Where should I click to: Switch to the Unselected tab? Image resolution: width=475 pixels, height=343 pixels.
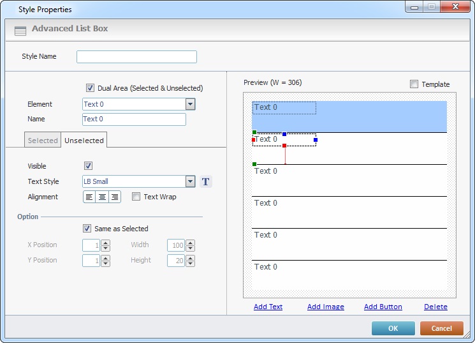pos(84,141)
